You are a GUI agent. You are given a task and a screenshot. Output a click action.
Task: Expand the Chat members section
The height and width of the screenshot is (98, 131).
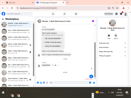112,47
